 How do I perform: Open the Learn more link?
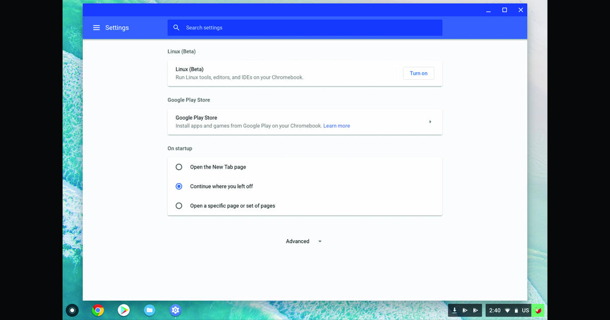click(337, 126)
